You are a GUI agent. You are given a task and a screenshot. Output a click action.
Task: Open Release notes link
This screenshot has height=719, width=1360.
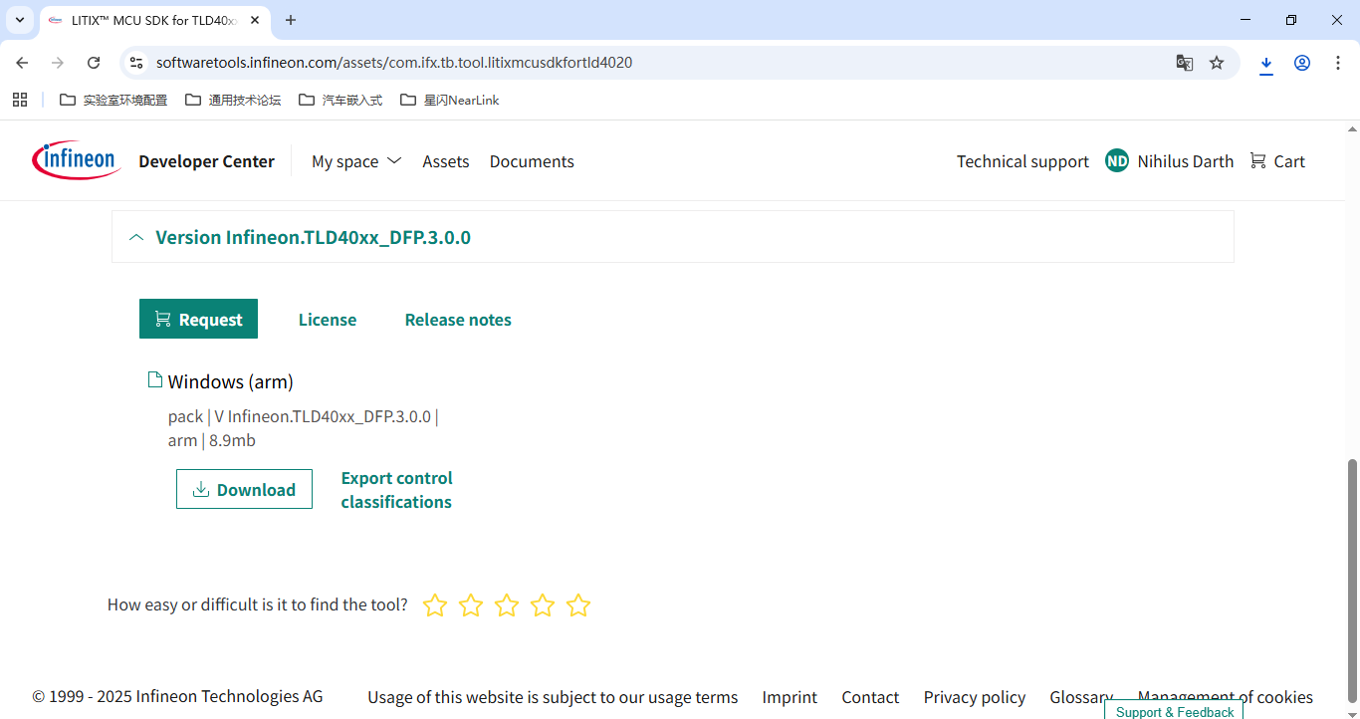[x=458, y=320]
